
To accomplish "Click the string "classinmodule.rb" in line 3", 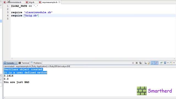I will tap(38, 12).
